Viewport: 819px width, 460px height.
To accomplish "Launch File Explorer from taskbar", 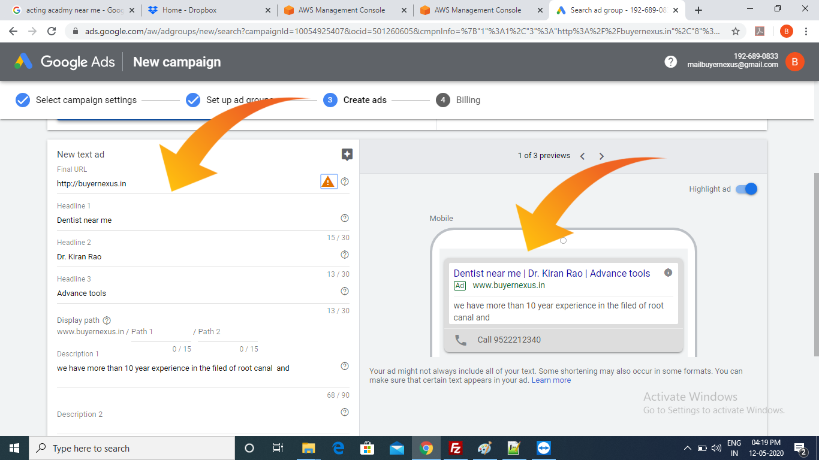I will click(x=308, y=448).
